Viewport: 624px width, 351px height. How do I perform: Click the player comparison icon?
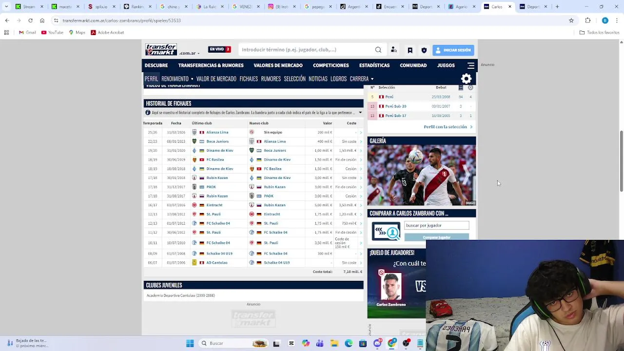coord(386,231)
